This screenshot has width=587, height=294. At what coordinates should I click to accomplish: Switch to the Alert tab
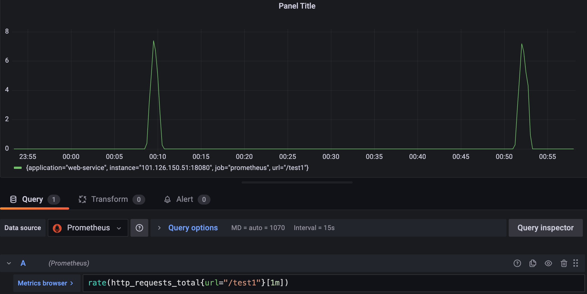pyautogui.click(x=185, y=199)
